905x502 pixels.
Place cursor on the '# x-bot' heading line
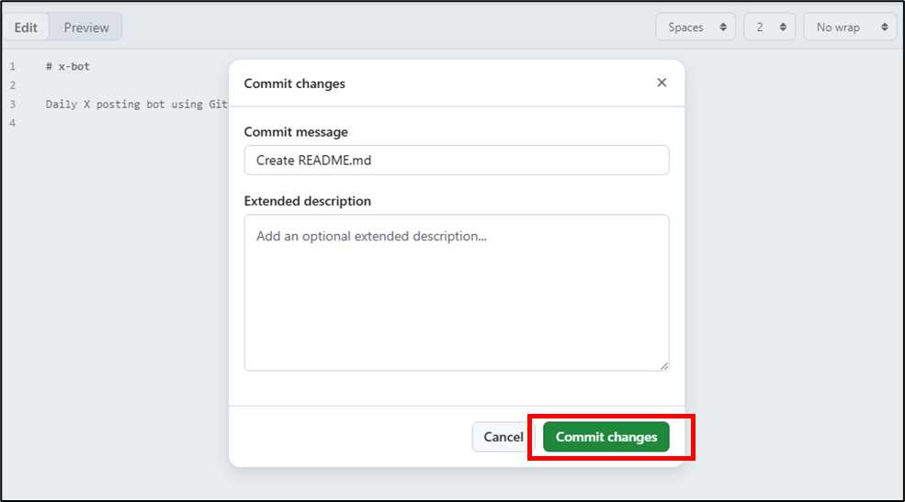[68, 67]
